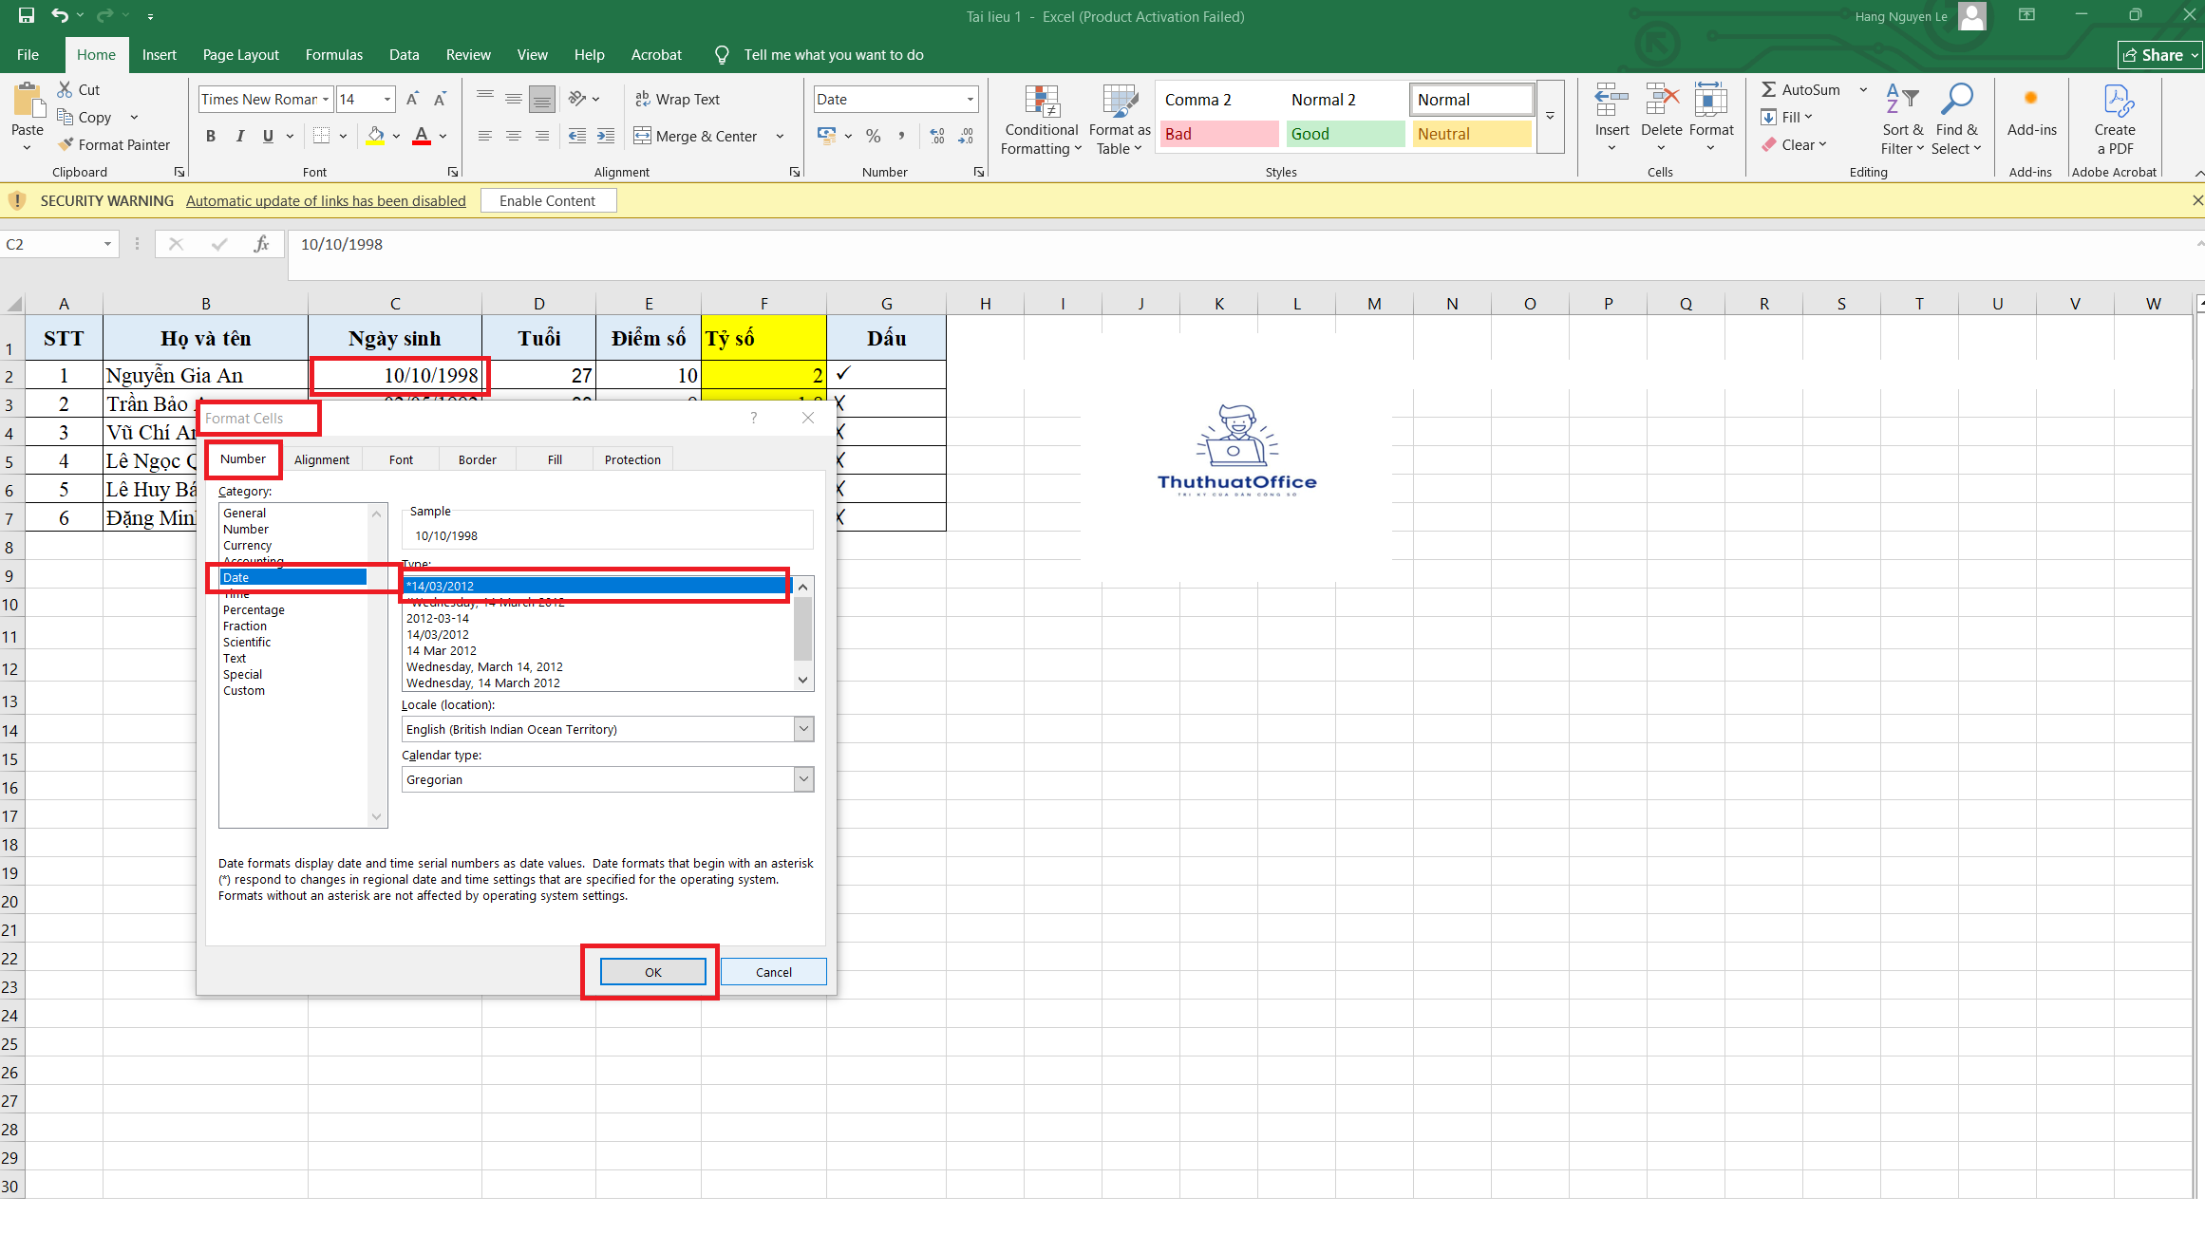Switch to the Formulas ribbon tab
Viewport: 2205px width, 1234px height.
333,54
